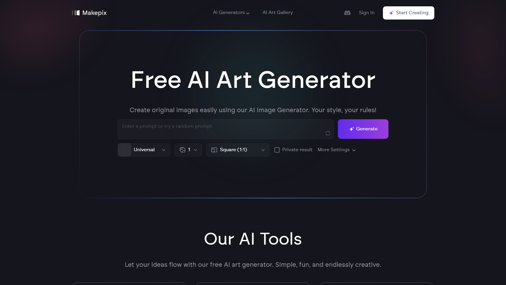506x285 pixels.
Task: Click the sparkle icon on Generate button
Action: coord(352,129)
